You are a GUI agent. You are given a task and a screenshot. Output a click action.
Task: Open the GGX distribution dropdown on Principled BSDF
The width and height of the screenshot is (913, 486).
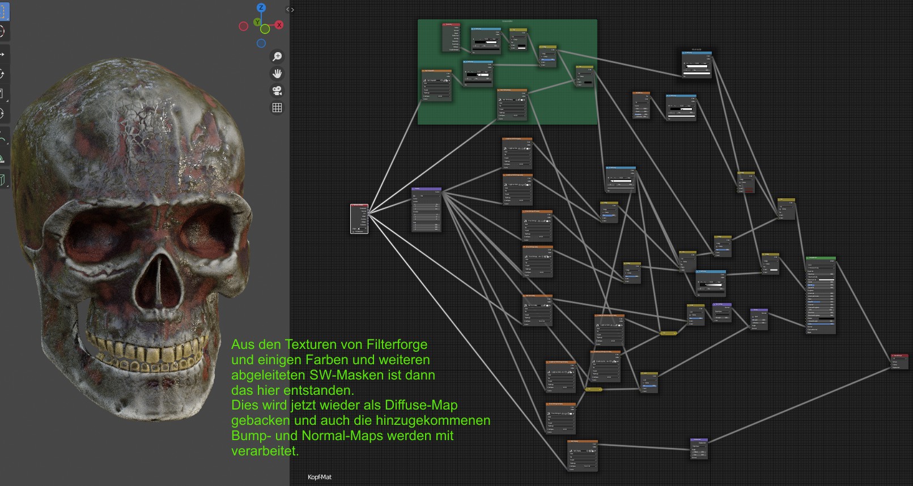click(x=821, y=265)
